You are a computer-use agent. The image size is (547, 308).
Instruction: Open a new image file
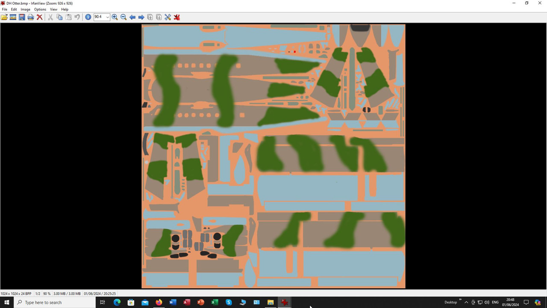pos(4,17)
